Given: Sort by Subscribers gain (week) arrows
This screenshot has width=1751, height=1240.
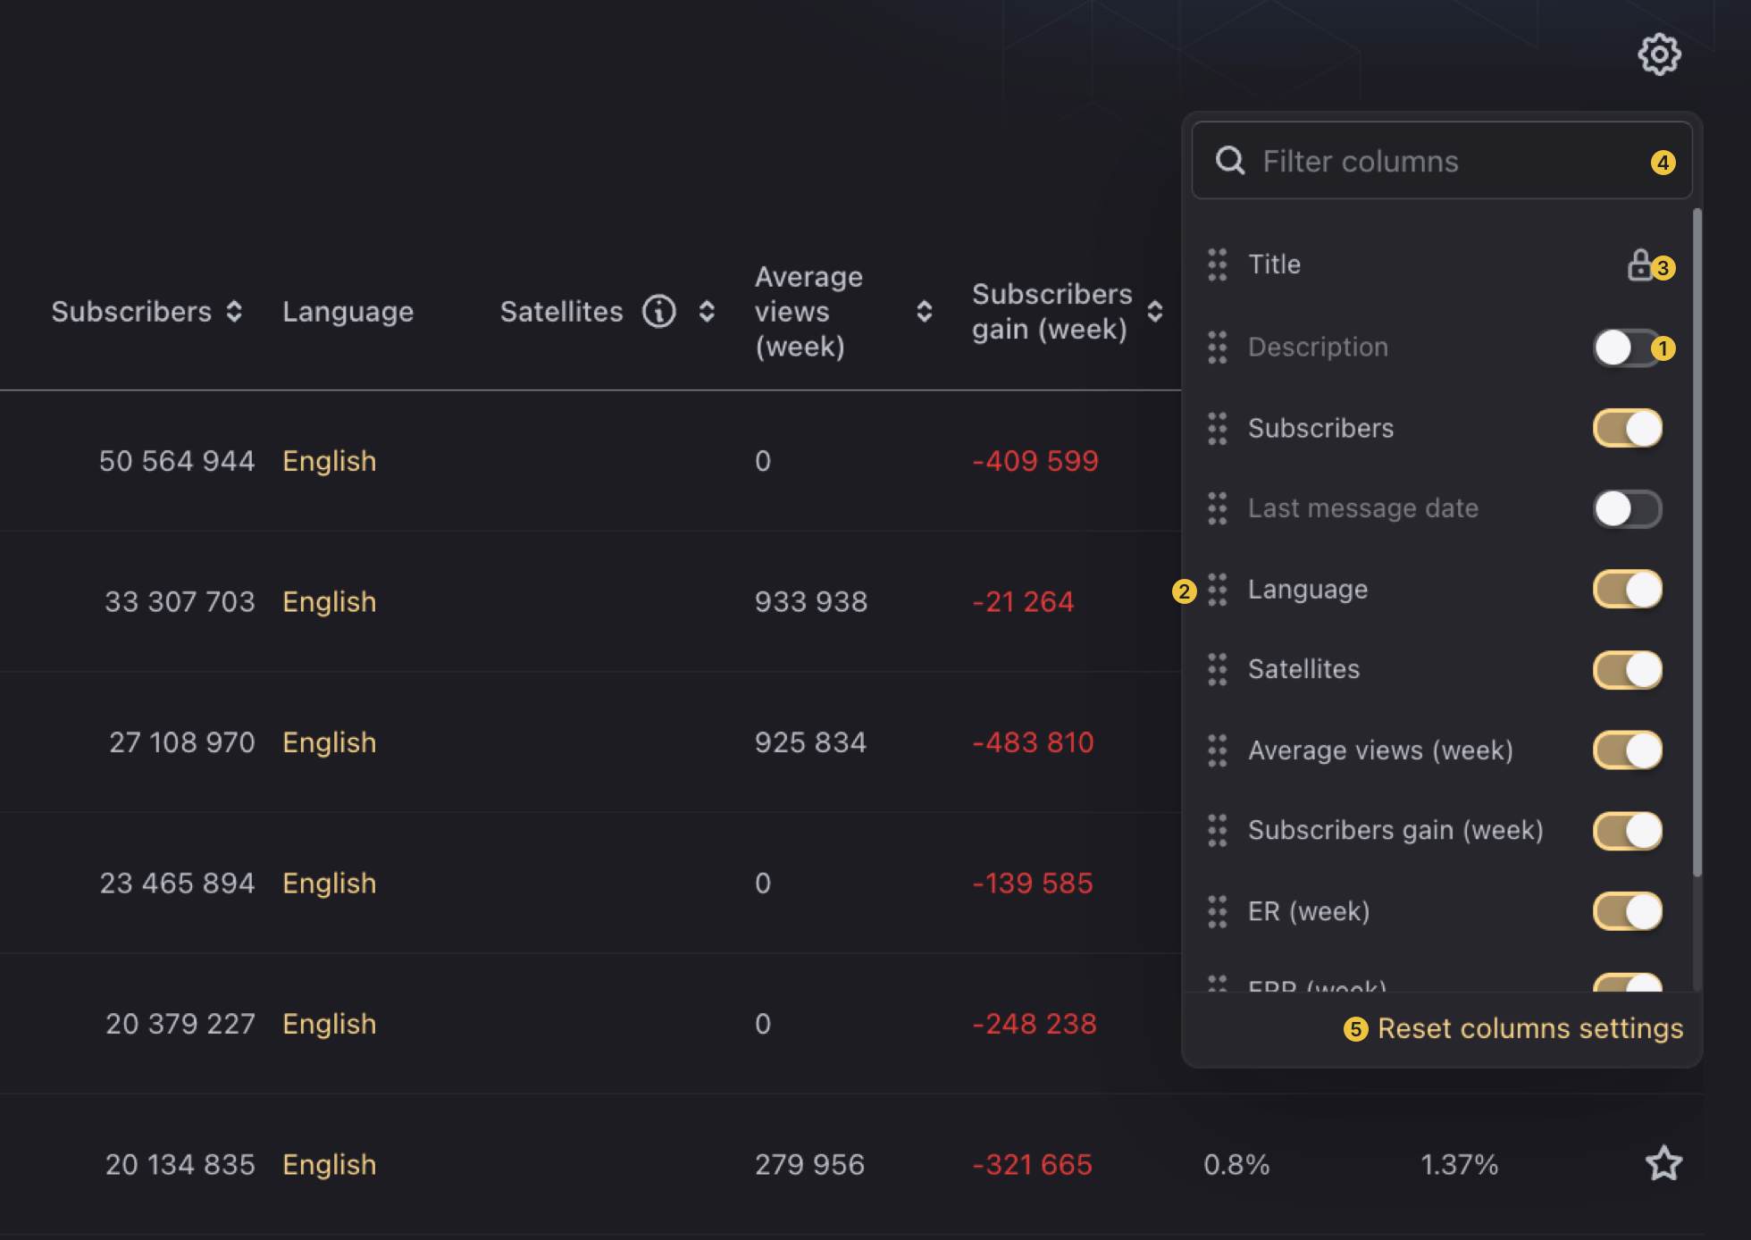Looking at the screenshot, I should pyautogui.click(x=1155, y=311).
